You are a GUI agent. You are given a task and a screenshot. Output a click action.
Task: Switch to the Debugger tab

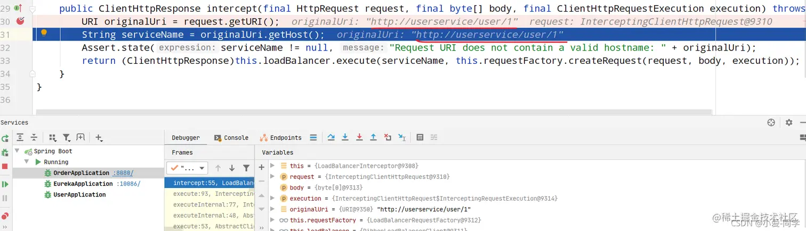coord(186,137)
